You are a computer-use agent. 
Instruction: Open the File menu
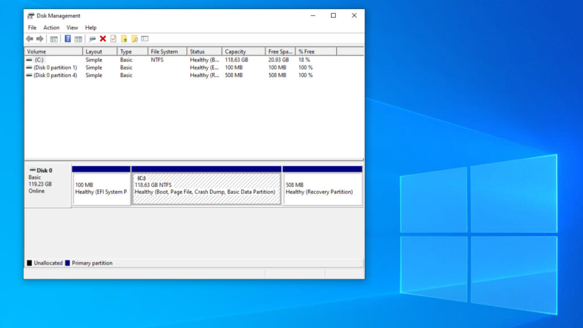coord(32,27)
